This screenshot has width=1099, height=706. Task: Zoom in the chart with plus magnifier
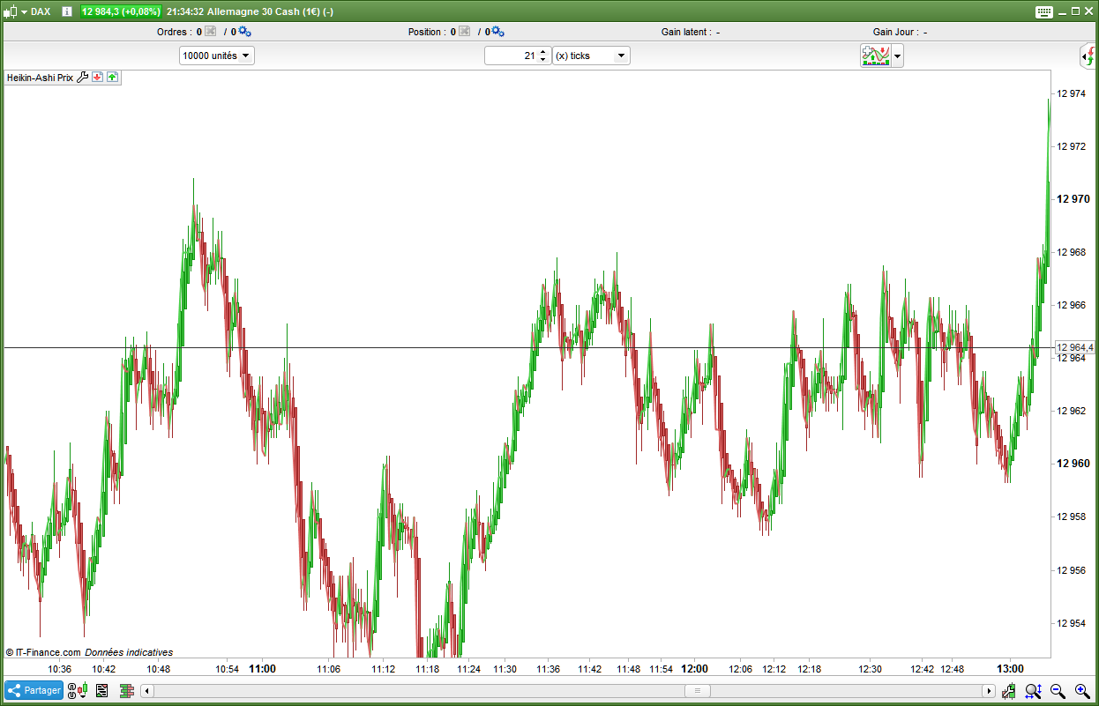[1082, 691]
